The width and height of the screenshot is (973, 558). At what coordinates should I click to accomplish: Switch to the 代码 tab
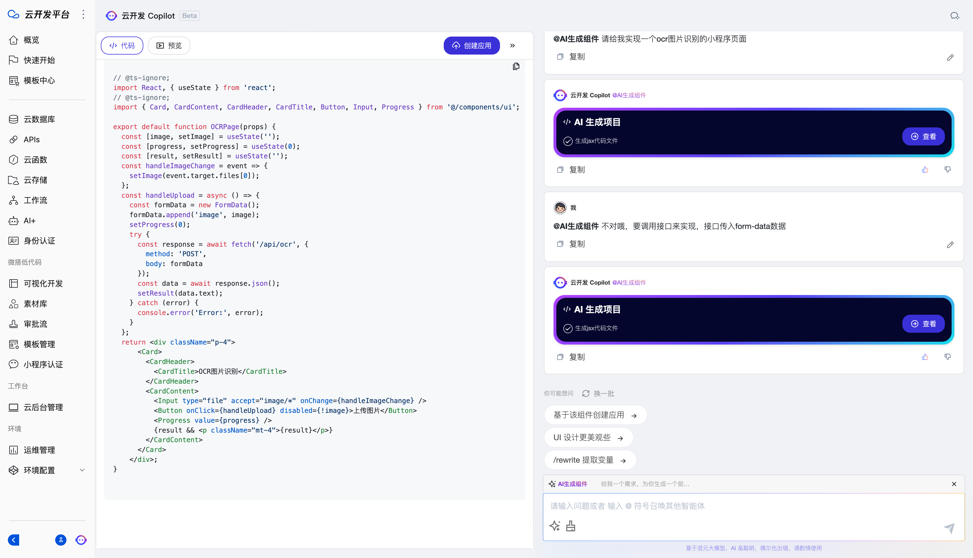(122, 46)
